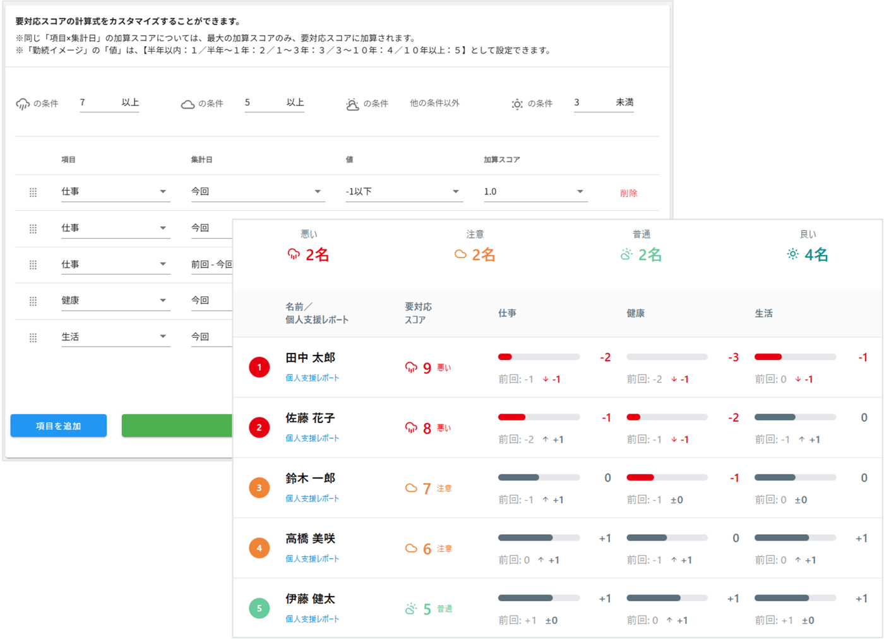Viewport: 884px width, 639px height.
Task: Click the rain condition threshold field showing 7
Action: point(109,103)
